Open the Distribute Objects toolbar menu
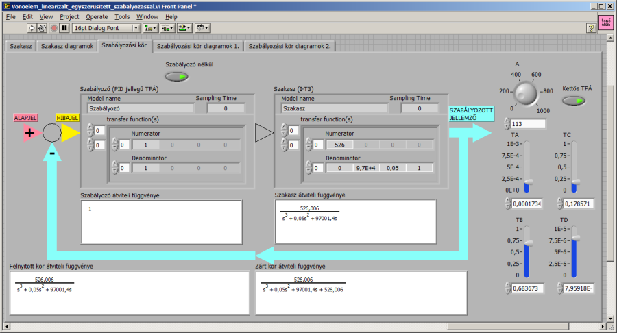Screen dimensions: 617x333 (167, 28)
